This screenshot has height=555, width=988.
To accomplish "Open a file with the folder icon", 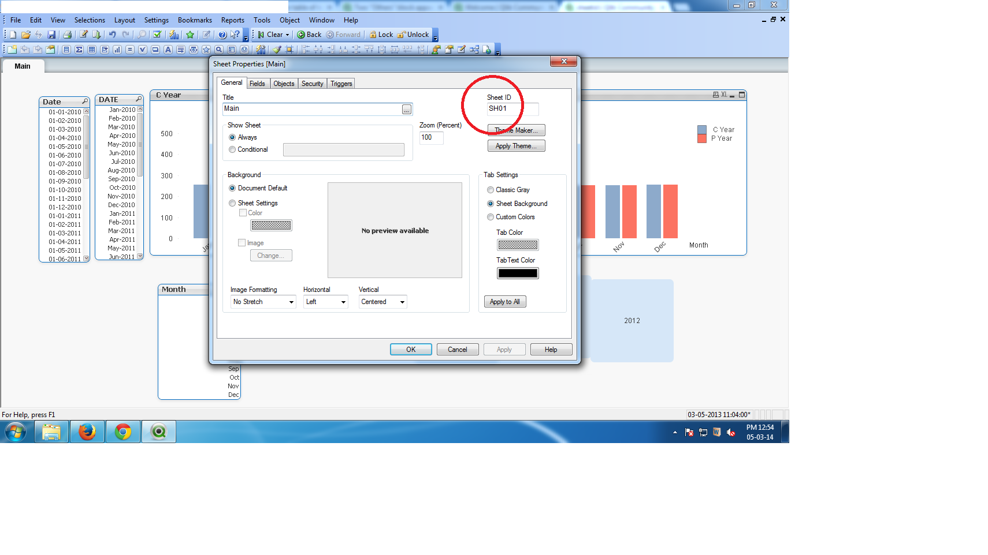I will pyautogui.click(x=26, y=35).
